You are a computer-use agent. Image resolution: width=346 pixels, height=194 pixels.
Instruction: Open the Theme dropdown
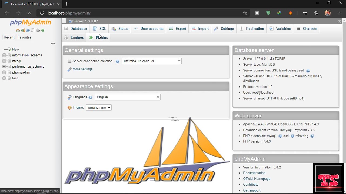(x=99, y=108)
